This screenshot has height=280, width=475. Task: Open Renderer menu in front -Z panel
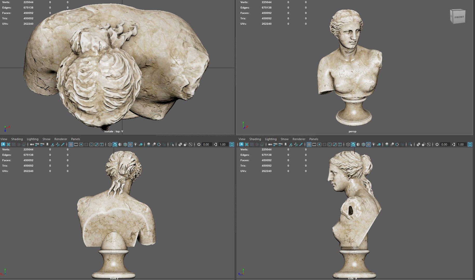pyautogui.click(x=61, y=139)
